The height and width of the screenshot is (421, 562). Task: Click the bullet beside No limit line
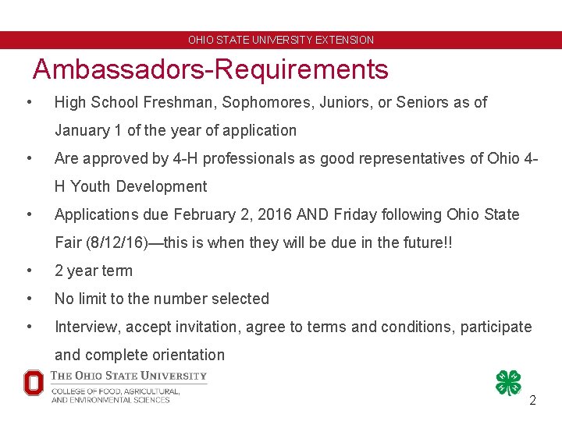tap(30, 299)
